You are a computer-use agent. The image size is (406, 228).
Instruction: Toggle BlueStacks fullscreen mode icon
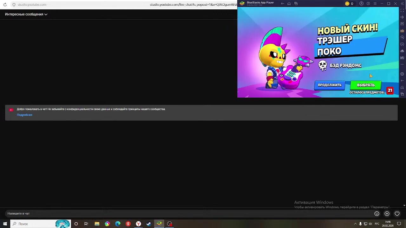coord(402,10)
